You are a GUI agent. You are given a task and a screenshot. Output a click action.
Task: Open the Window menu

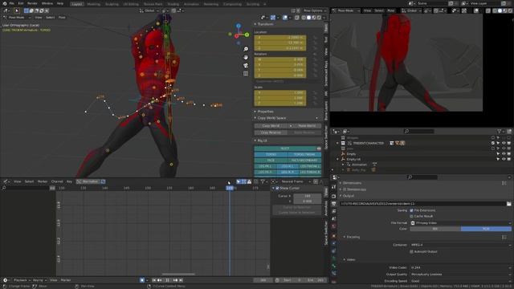[47, 3]
